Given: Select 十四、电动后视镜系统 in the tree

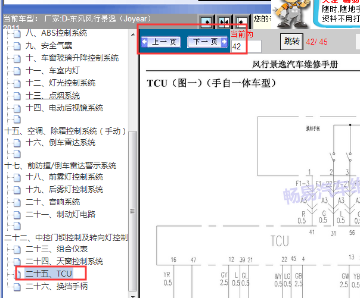Looking at the screenshot, I should click(x=64, y=108).
